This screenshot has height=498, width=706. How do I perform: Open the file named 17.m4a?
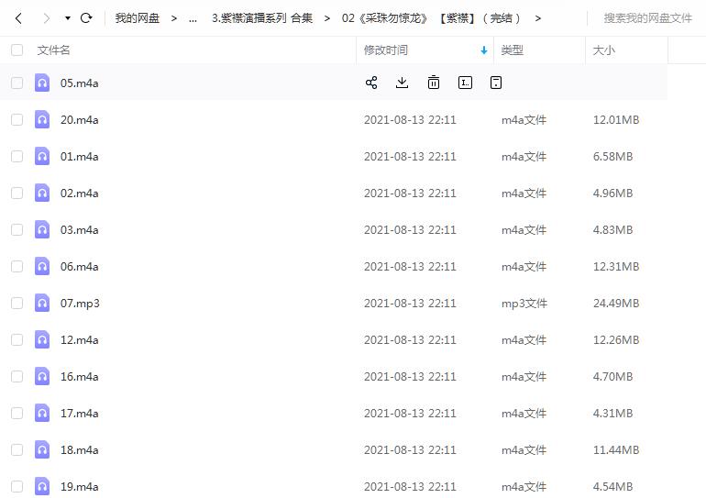coord(79,414)
